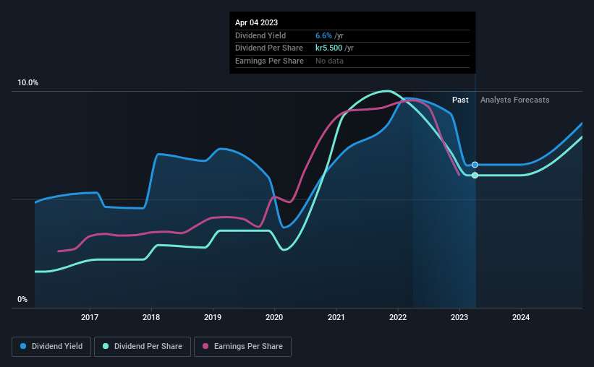Click the pink Earnings Per Share legend dot

click(x=205, y=346)
